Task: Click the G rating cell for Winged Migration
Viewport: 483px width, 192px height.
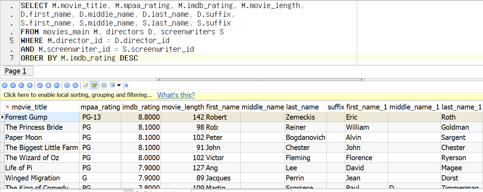Action: pos(101,178)
